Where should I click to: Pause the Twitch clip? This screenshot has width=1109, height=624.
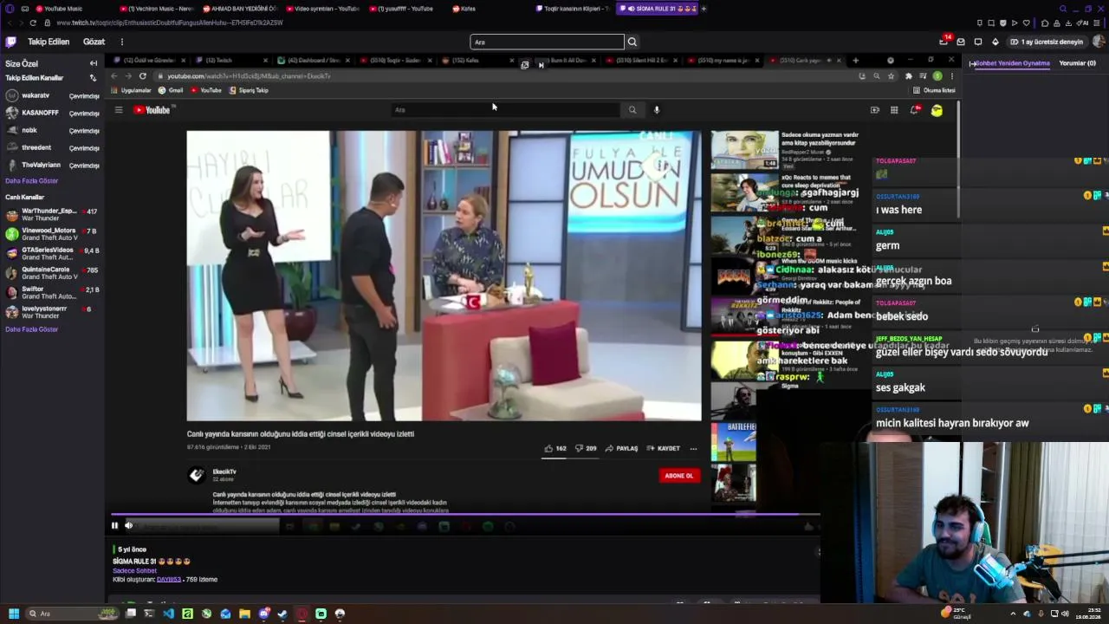(x=114, y=525)
